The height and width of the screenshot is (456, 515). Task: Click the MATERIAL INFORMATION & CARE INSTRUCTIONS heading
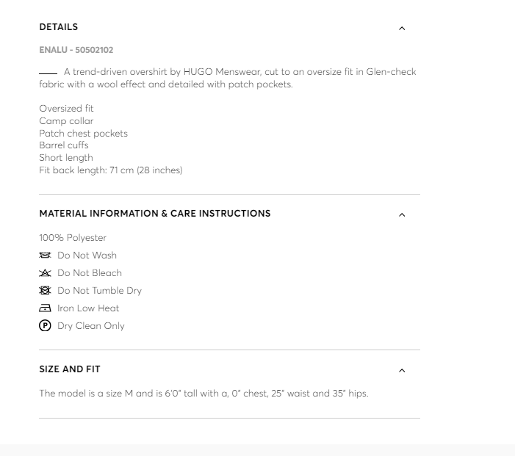tap(155, 214)
